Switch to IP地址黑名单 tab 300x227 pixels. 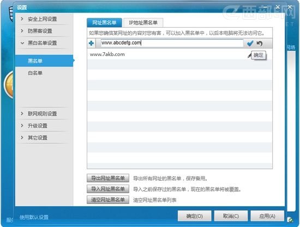[143, 23]
